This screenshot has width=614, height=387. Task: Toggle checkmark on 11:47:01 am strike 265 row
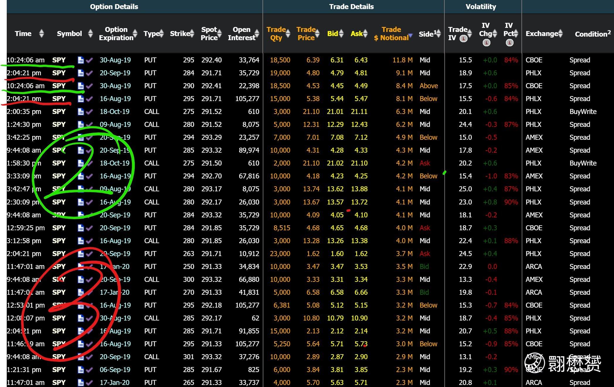[x=89, y=383]
